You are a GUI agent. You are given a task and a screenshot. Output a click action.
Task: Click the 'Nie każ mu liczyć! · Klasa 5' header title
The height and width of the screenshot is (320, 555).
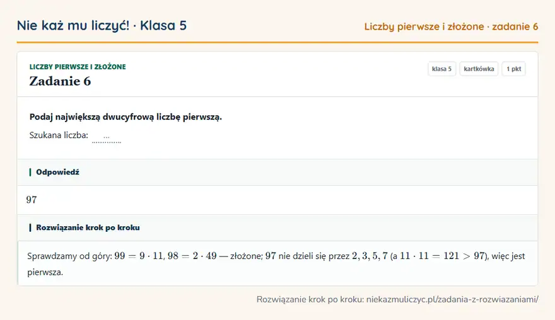click(102, 25)
